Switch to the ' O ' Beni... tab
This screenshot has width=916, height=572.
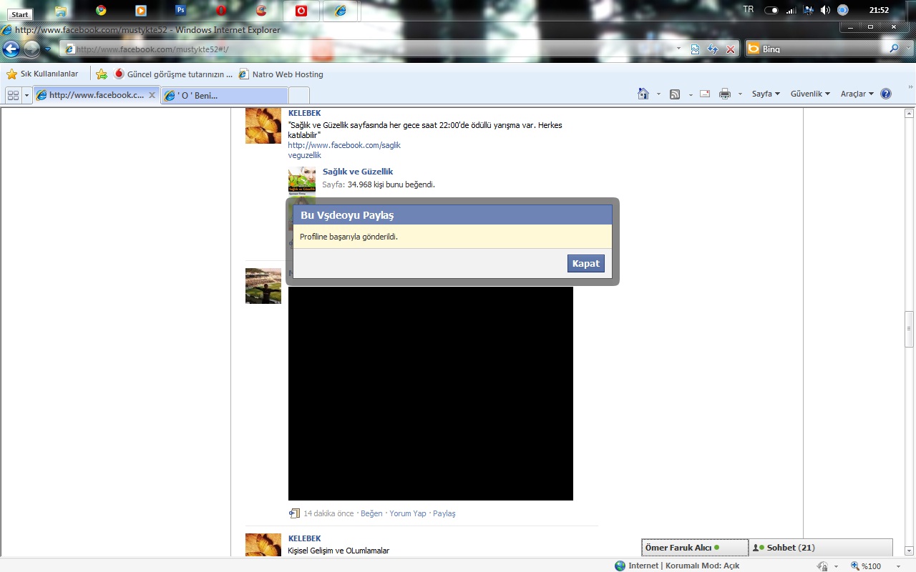(x=225, y=95)
